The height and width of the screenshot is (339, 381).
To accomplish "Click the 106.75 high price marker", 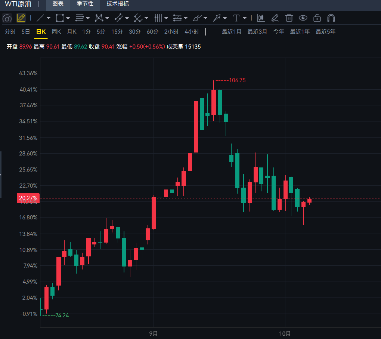I will (238, 80).
